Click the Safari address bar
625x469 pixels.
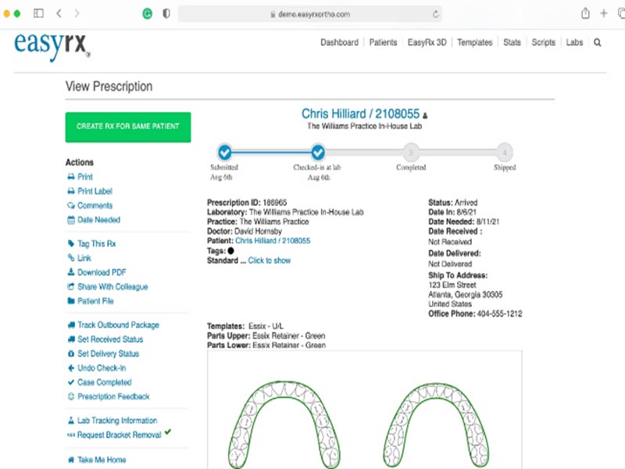pos(309,14)
